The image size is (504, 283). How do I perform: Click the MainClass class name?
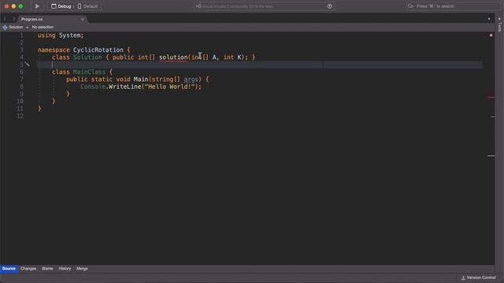point(89,72)
